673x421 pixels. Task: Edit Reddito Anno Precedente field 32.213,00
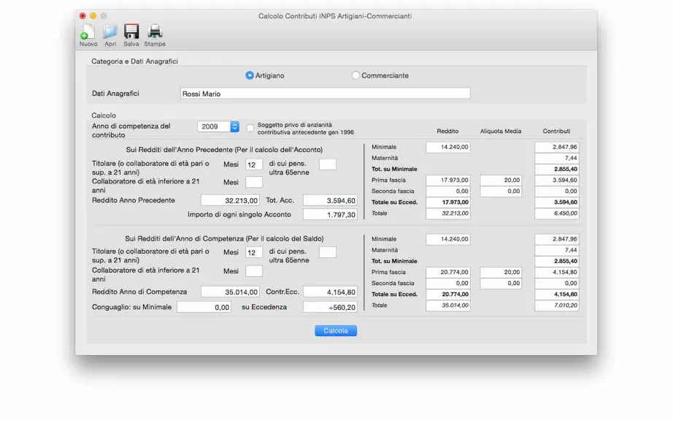click(230, 200)
